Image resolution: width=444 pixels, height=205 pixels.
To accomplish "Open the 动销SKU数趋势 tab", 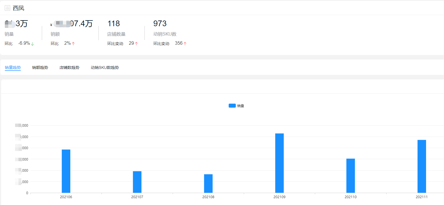I will [x=105, y=67].
